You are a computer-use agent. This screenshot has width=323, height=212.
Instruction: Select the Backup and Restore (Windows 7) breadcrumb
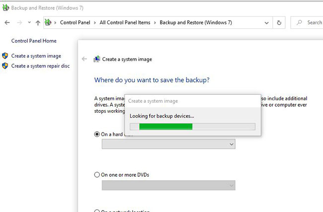coord(196,22)
